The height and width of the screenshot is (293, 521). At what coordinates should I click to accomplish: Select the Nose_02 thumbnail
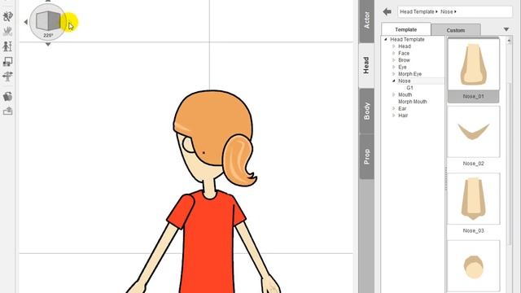tap(474, 132)
